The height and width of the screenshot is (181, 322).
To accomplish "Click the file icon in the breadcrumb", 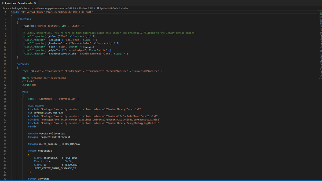I will [x=98, y=8].
